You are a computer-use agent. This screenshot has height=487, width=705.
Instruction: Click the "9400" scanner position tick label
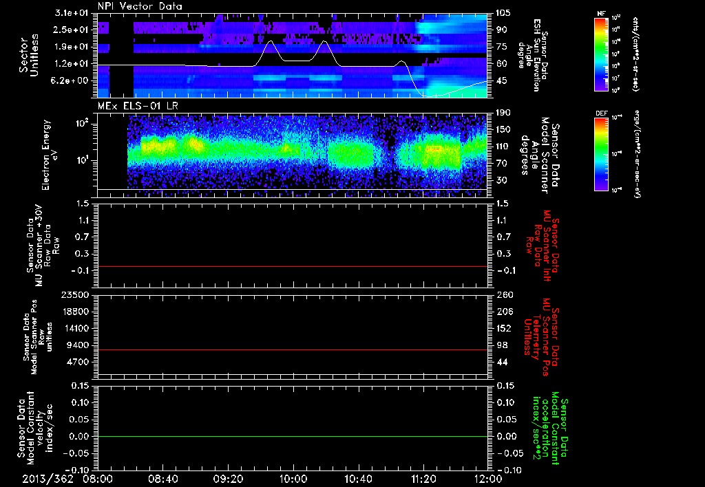(x=78, y=345)
